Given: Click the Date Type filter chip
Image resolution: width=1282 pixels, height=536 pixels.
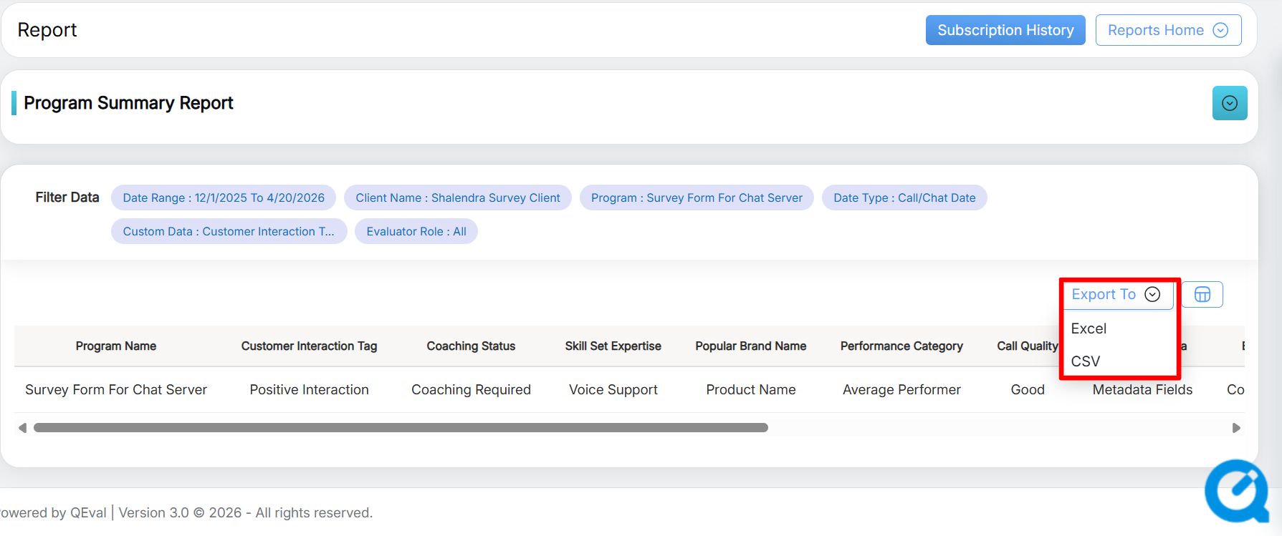Looking at the screenshot, I should (x=904, y=198).
